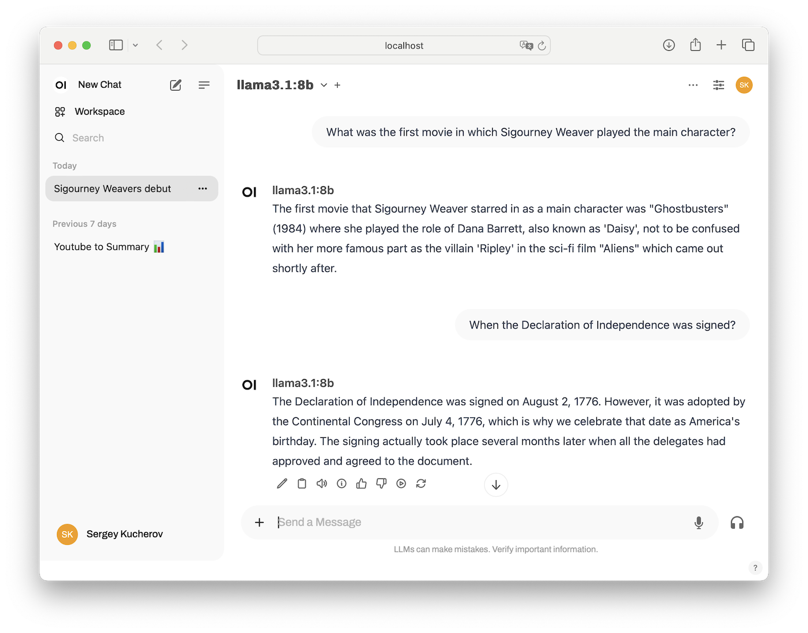Edit the last response with pencil icon
This screenshot has height=633, width=808.
point(282,484)
